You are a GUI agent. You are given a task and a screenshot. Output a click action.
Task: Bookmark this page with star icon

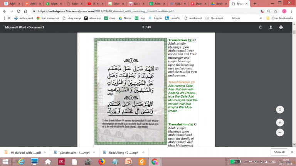pos(276,11)
